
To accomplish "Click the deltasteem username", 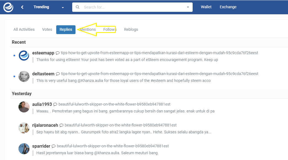I will [43, 74].
